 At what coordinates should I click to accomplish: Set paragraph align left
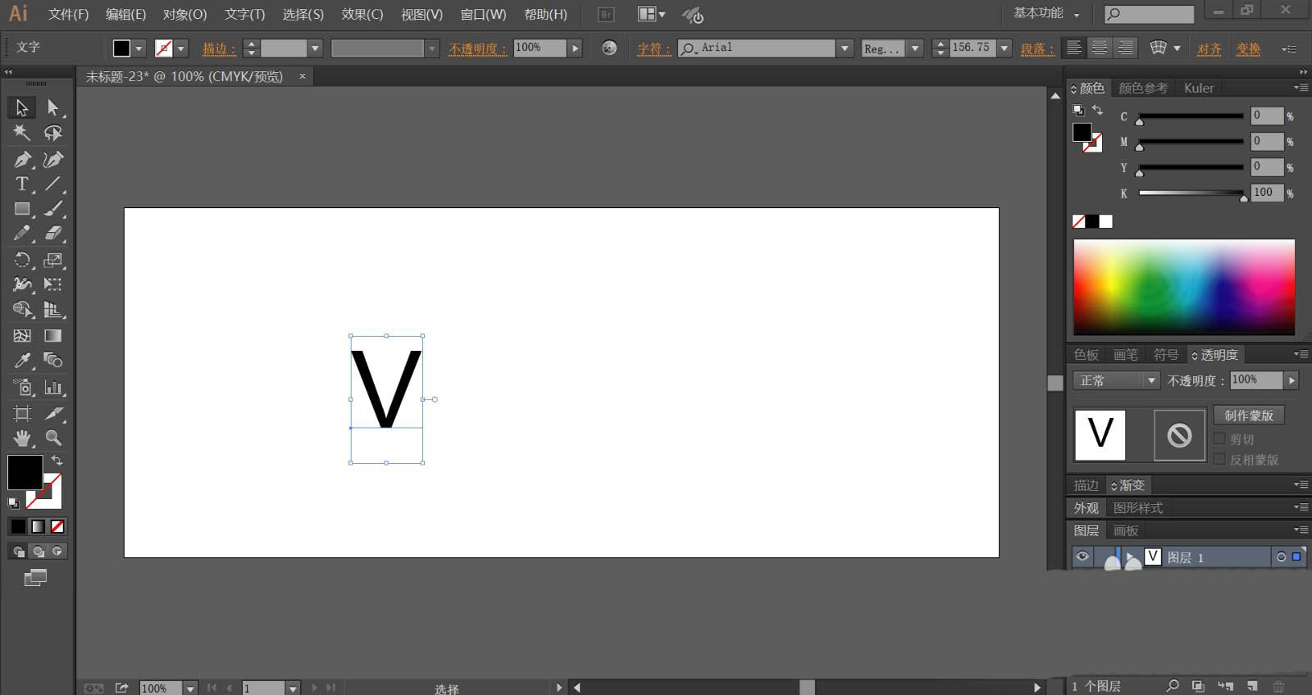(x=1073, y=48)
